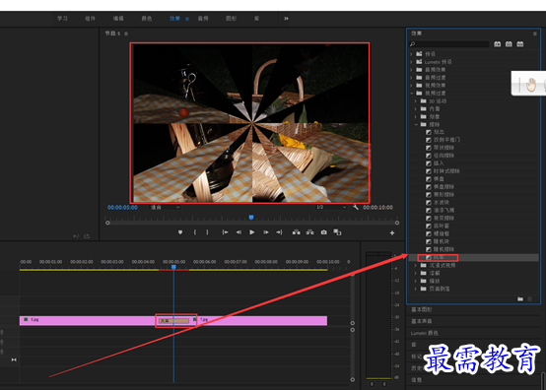The width and height of the screenshot is (546, 390).
Task: Click the 划出 transition icon
Action: pos(429,132)
